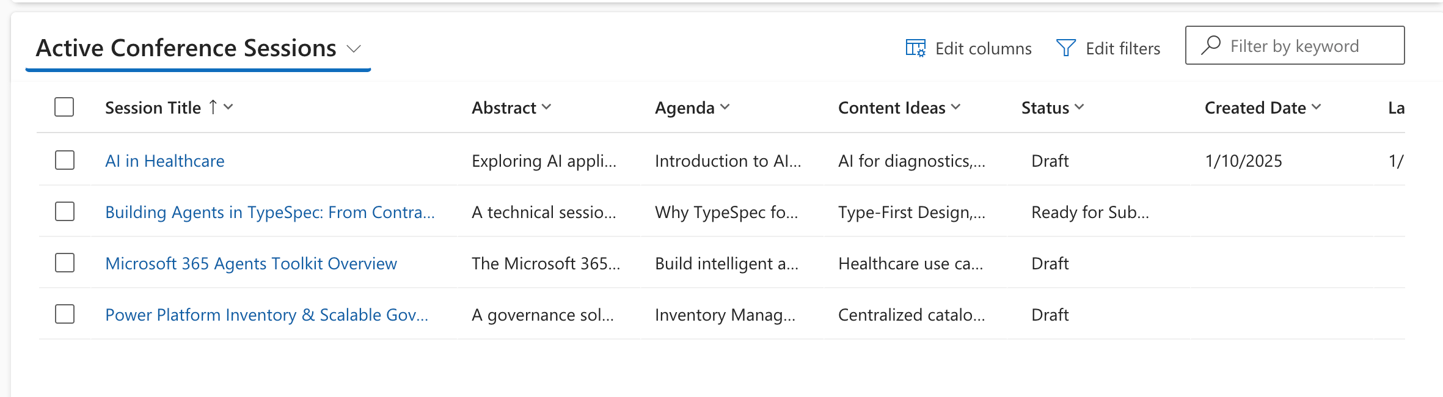
Task: Open the AI in Healthcare session
Action: coord(164,161)
